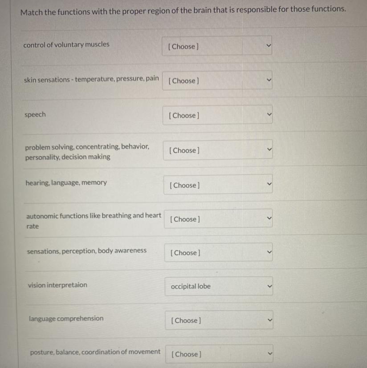Screen dimensions: 367x368
Task: Click chevron arrow on speech dropdown
Action: (268, 115)
